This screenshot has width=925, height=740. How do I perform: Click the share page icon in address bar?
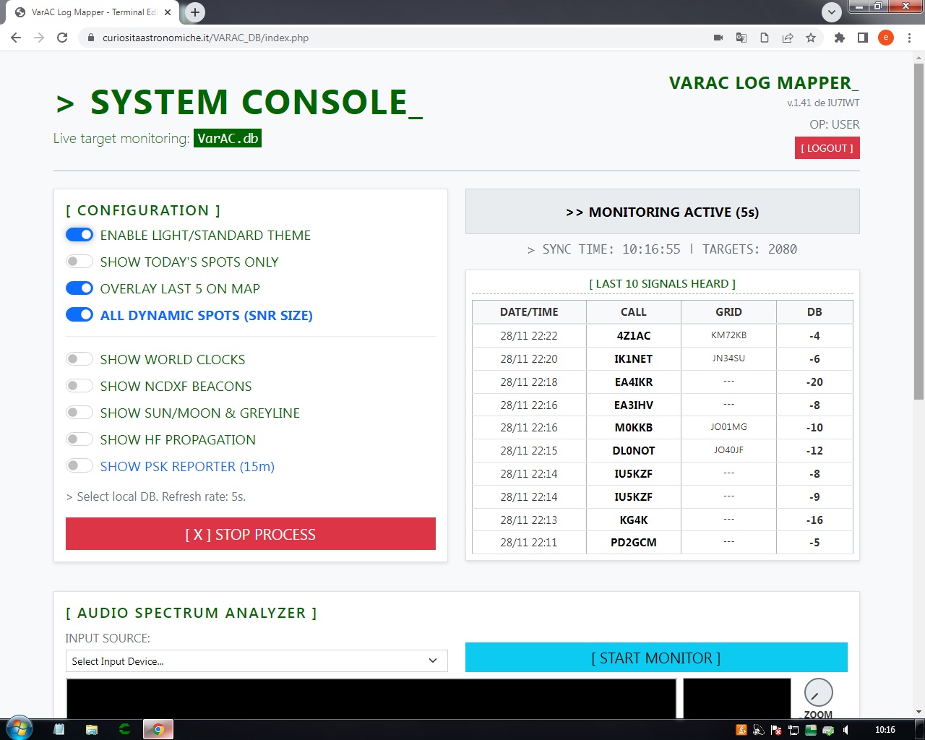coord(788,38)
